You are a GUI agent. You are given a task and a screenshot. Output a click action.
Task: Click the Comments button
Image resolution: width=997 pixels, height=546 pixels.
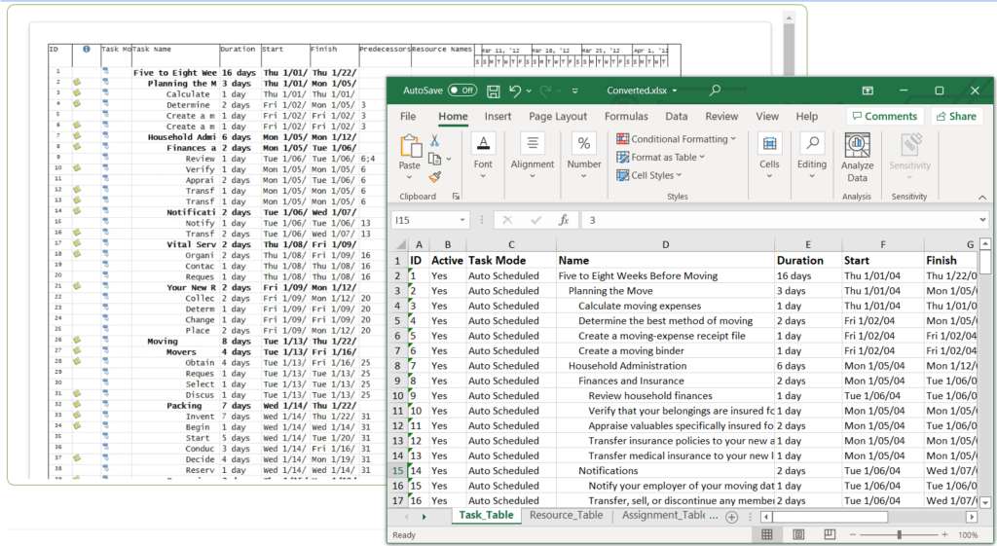883,116
